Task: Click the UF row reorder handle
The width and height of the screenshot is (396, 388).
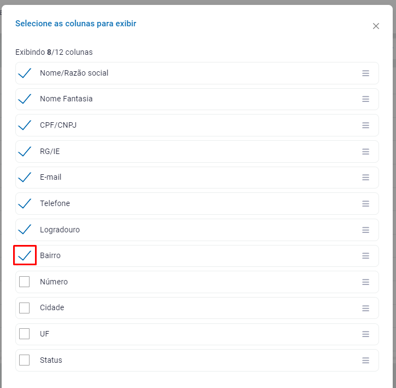Action: point(365,334)
